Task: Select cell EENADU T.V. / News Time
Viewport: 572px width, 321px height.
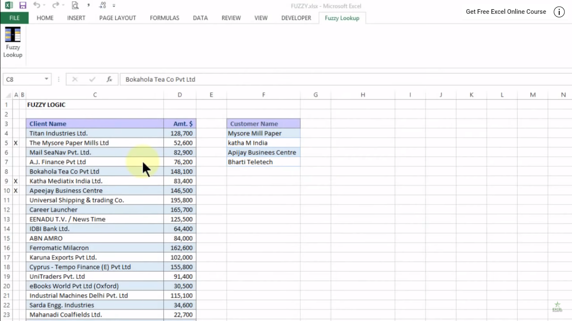Action: [x=95, y=219]
